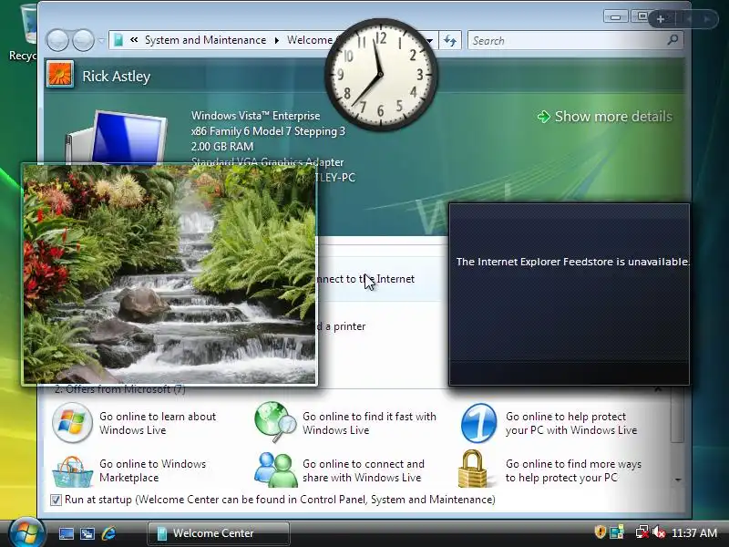The image size is (729, 547).
Task: Click the tray icon right of security shield
Action: pos(617,532)
